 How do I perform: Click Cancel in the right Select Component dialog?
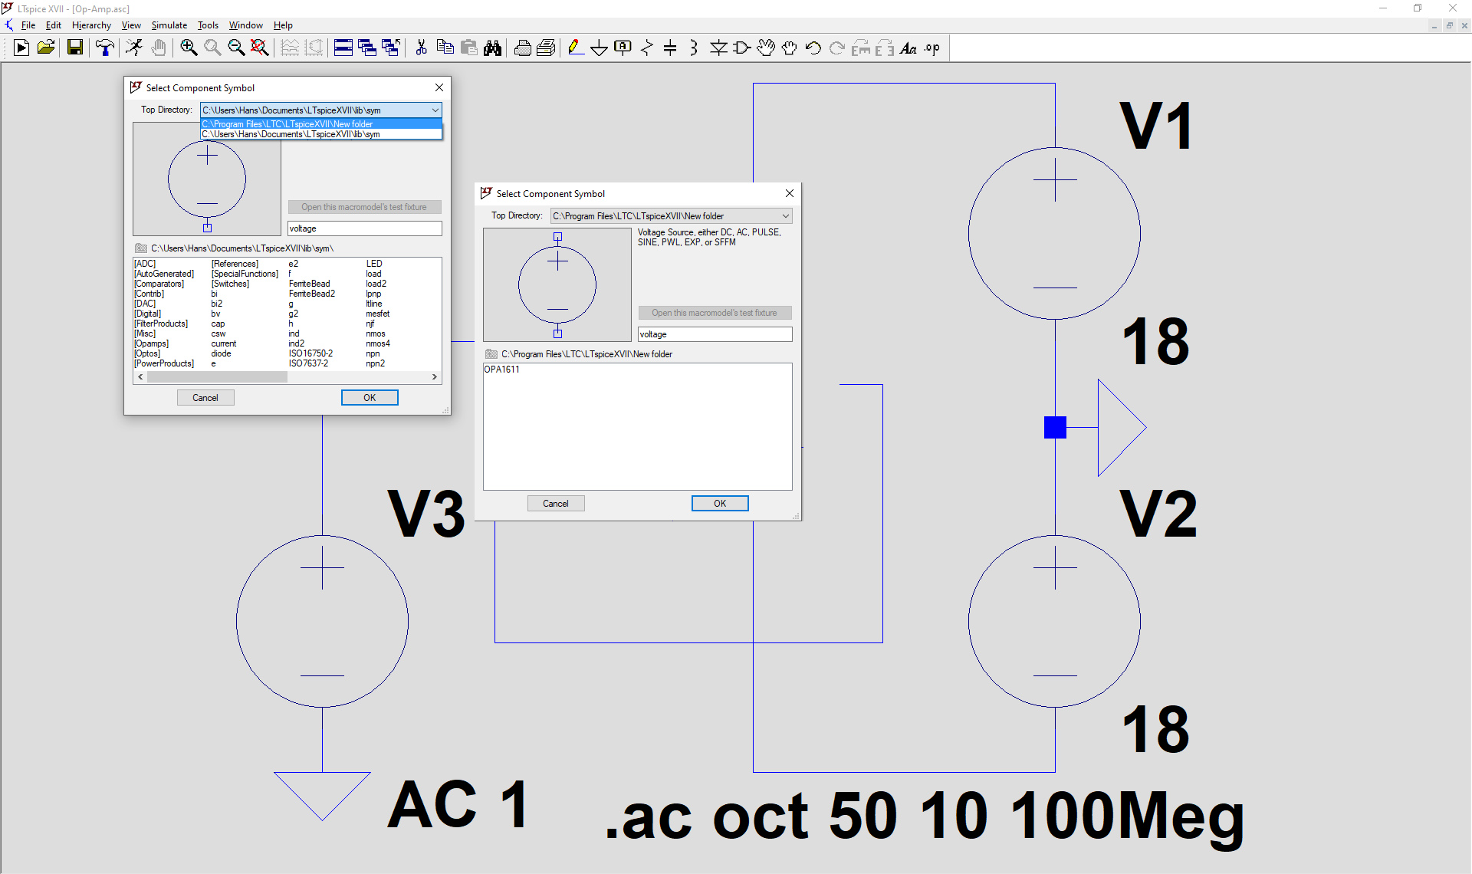tap(556, 503)
